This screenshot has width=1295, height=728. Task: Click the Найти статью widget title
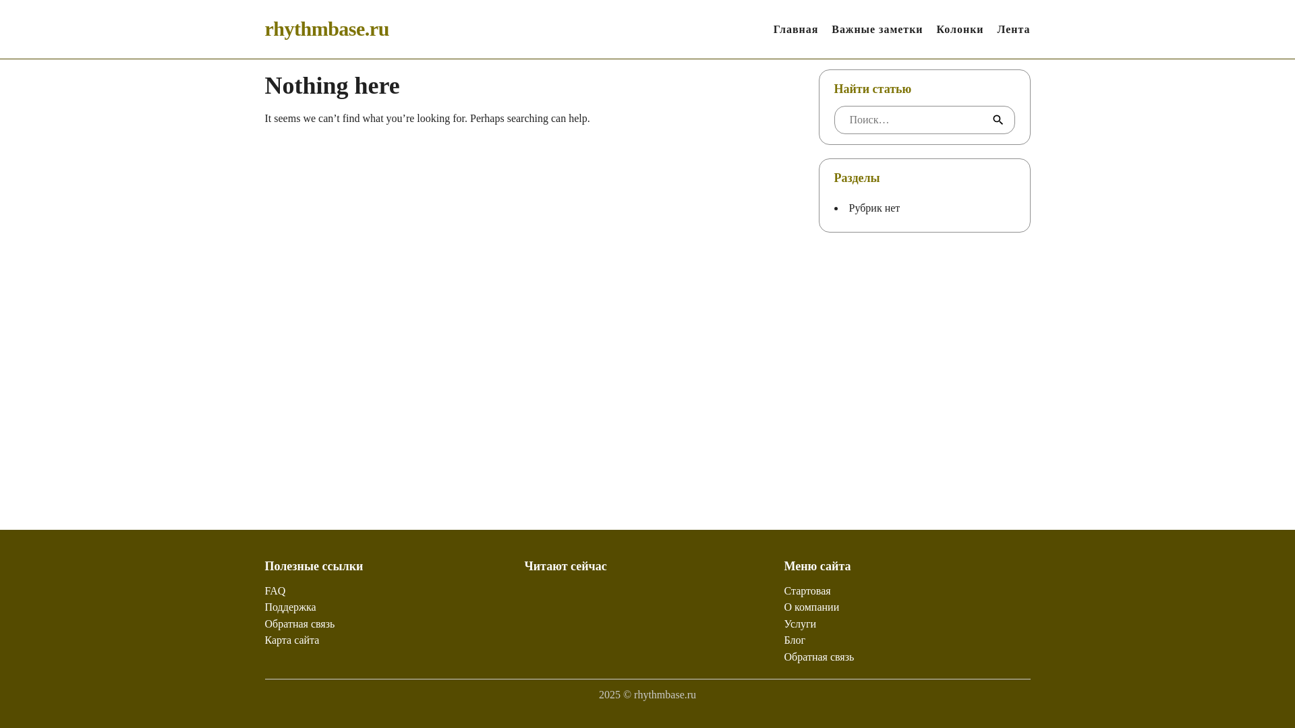pyautogui.click(x=872, y=89)
